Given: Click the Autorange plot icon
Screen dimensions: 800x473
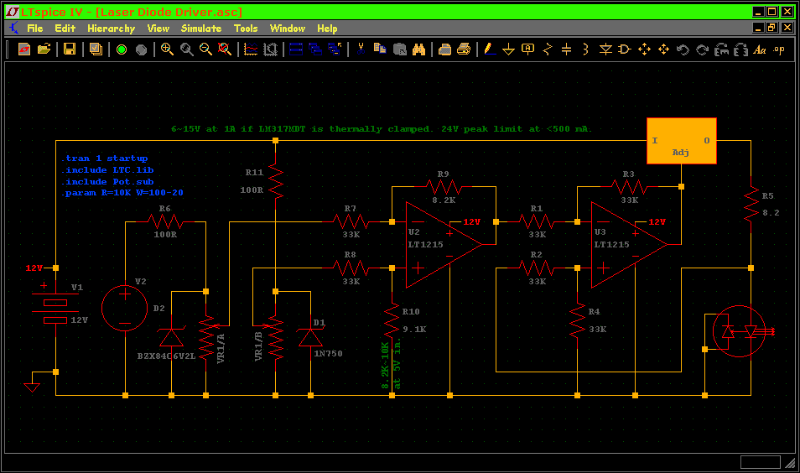Looking at the screenshot, I should click(270, 49).
